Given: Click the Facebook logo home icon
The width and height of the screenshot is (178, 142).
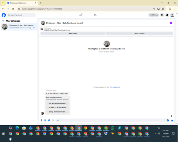Looking at the screenshot, I should pos(4,15).
